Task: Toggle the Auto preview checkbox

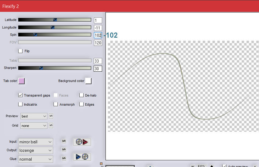Action: click(x=224, y=166)
